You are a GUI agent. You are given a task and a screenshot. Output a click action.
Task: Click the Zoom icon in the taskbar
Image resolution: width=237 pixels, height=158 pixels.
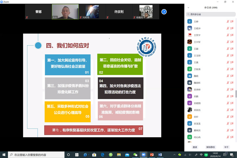(x=144, y=155)
